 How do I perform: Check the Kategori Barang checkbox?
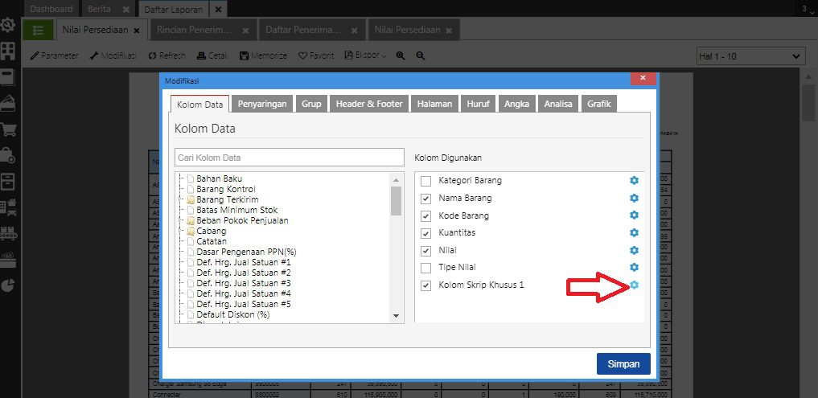click(426, 181)
